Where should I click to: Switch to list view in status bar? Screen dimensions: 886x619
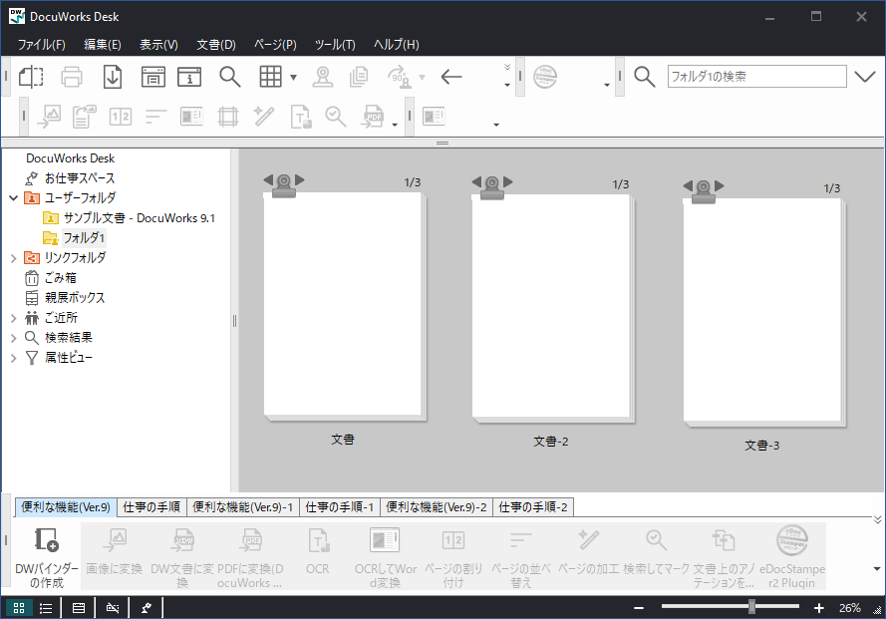point(46,608)
